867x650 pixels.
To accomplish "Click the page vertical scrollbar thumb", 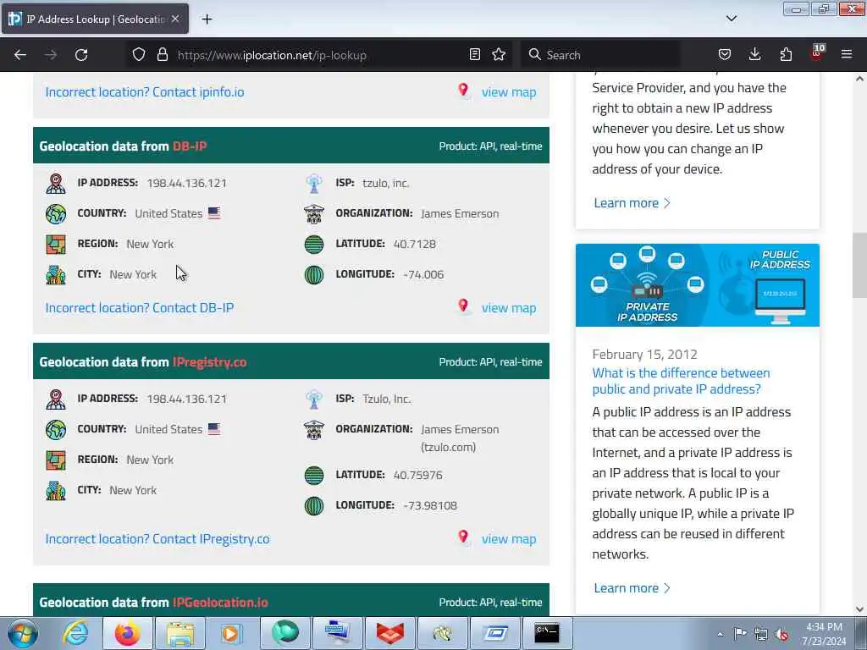I will [860, 265].
